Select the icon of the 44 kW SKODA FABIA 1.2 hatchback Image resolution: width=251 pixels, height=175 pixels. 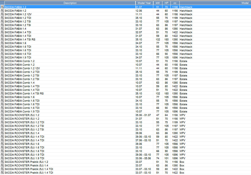point(2,10)
